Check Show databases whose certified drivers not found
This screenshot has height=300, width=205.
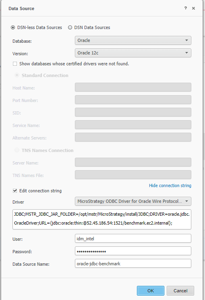[x=15, y=64]
